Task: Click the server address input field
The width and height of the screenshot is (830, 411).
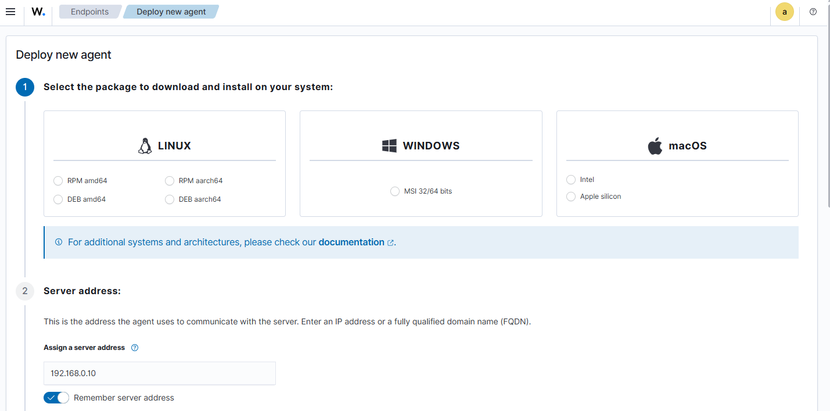Action: (x=160, y=373)
